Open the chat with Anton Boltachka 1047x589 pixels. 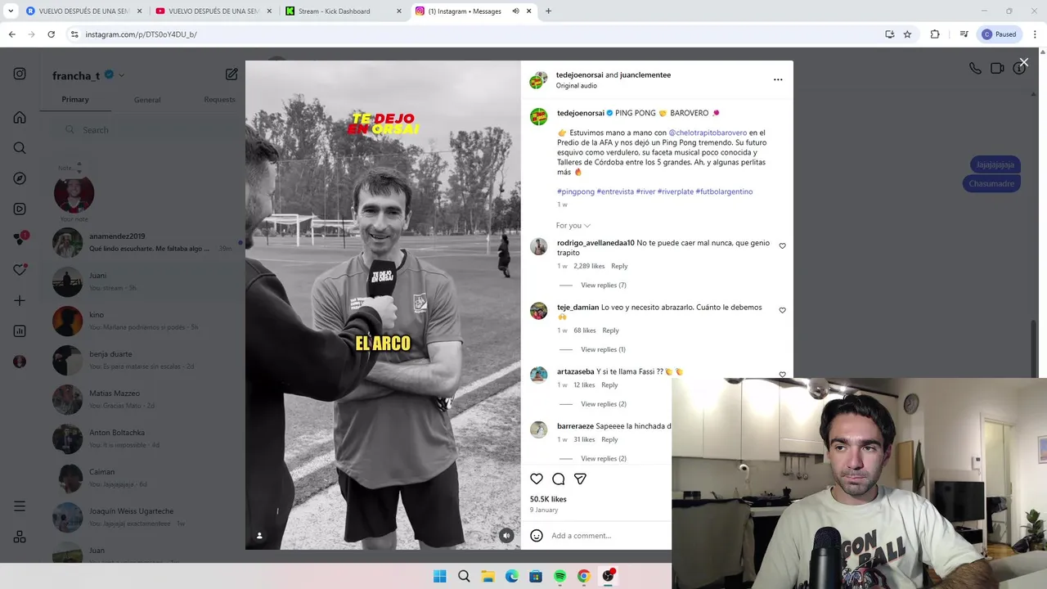[x=142, y=438]
